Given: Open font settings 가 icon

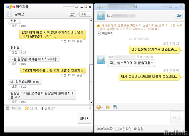Looking at the screenshot, I should 108,107.
